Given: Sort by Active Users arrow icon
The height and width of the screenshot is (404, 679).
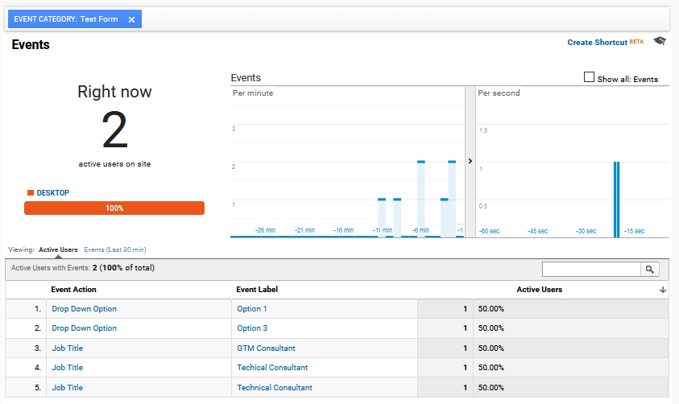Looking at the screenshot, I should coord(663,290).
